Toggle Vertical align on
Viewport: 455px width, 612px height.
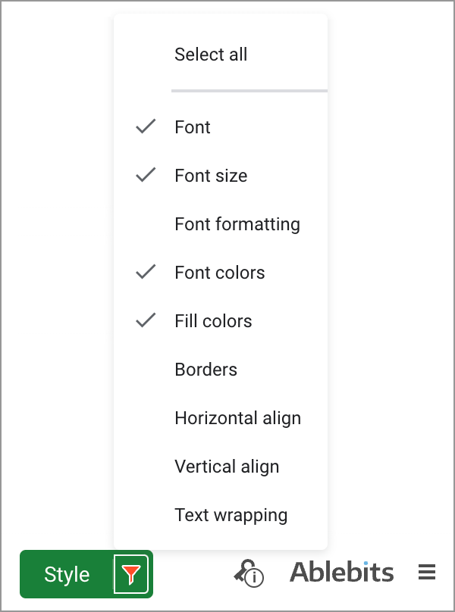(227, 466)
